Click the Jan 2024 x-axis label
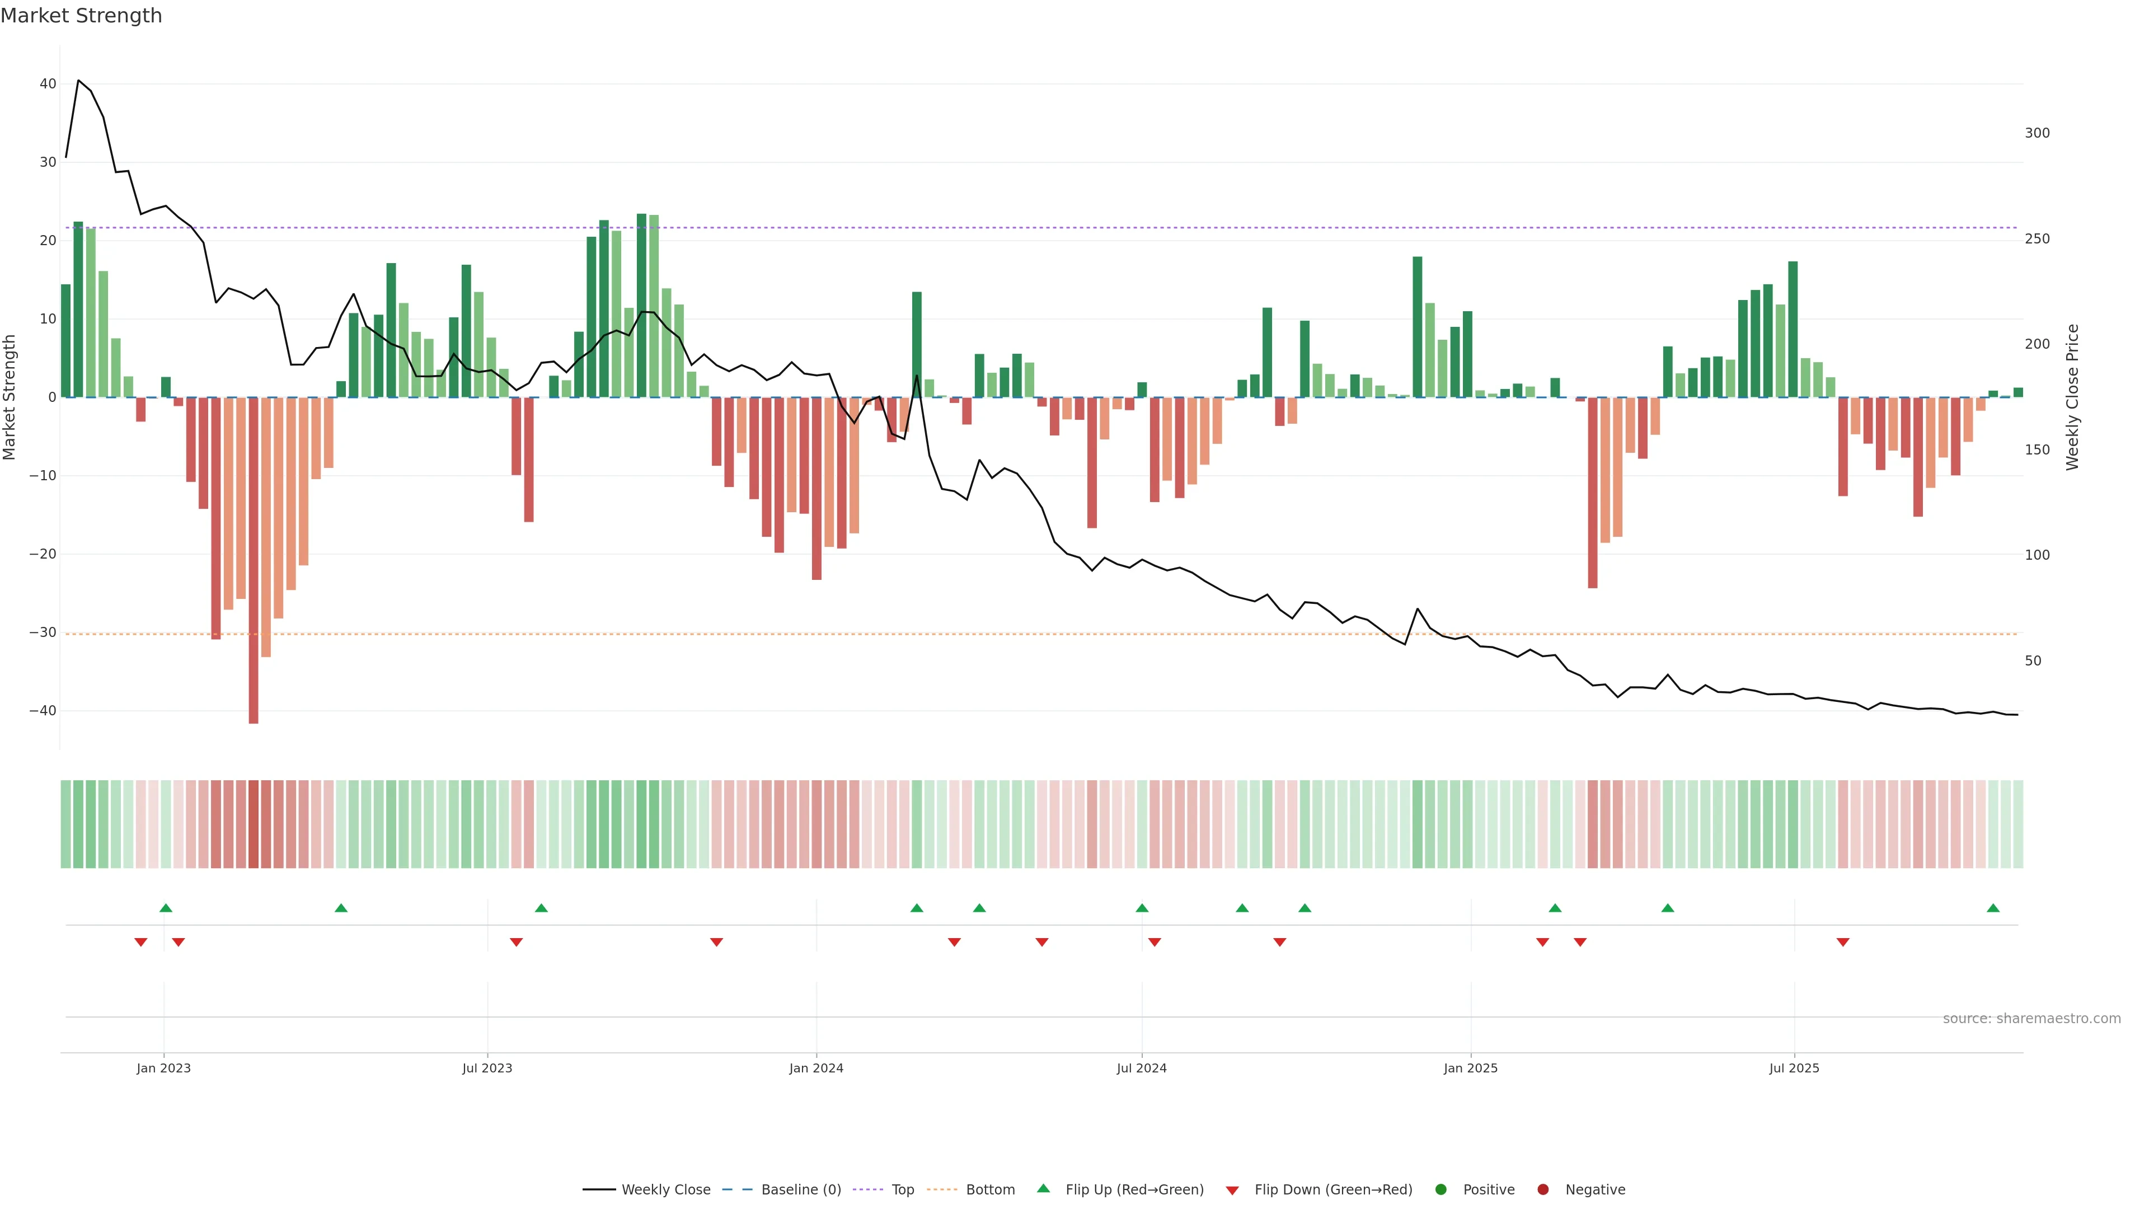This screenshot has height=1209, width=2149. coord(816,1068)
